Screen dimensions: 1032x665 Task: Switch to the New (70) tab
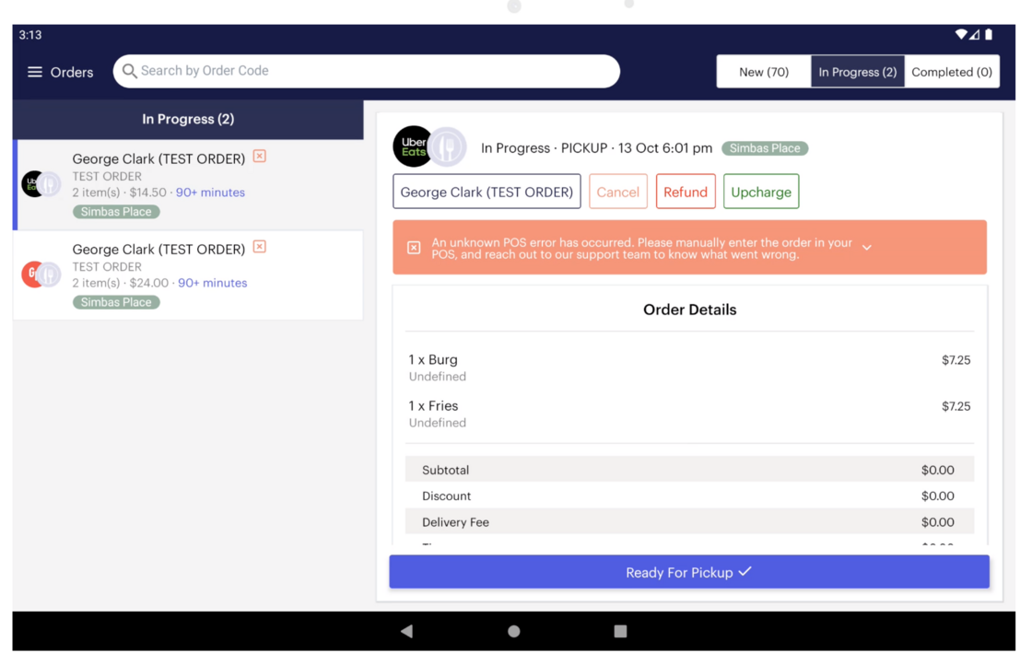coord(763,72)
